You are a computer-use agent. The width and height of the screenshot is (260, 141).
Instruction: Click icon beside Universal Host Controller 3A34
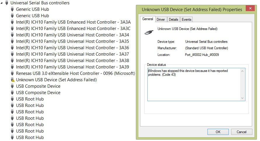12,35
